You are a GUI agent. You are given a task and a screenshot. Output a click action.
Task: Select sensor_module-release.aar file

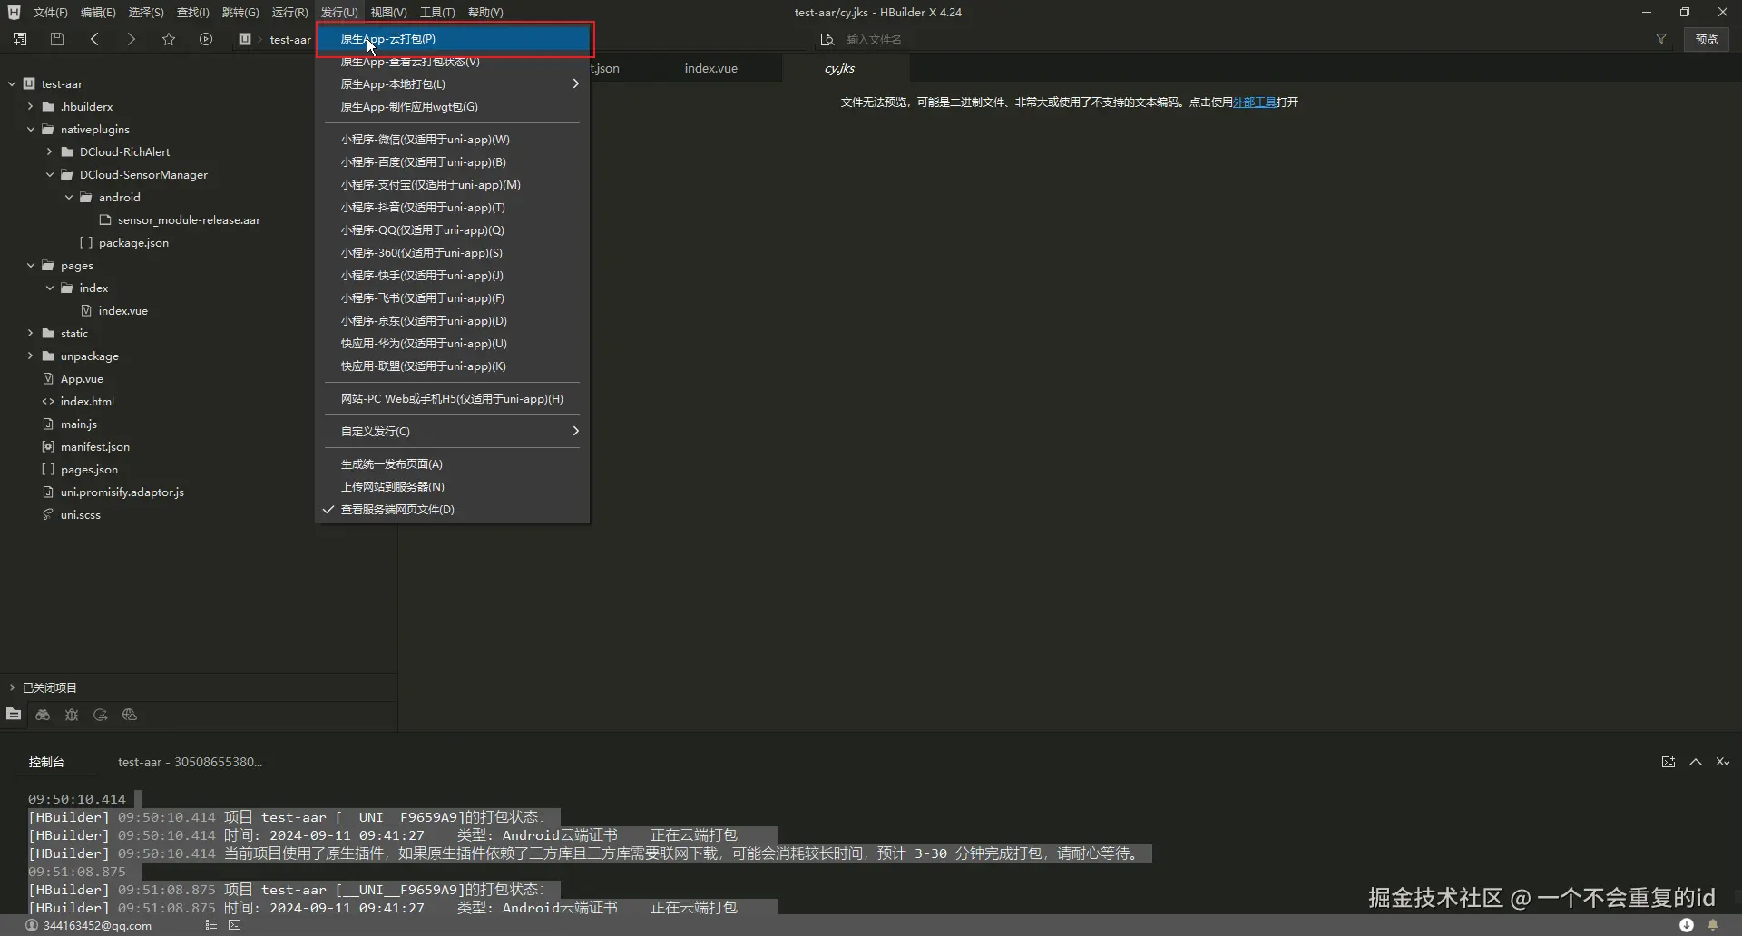189,219
